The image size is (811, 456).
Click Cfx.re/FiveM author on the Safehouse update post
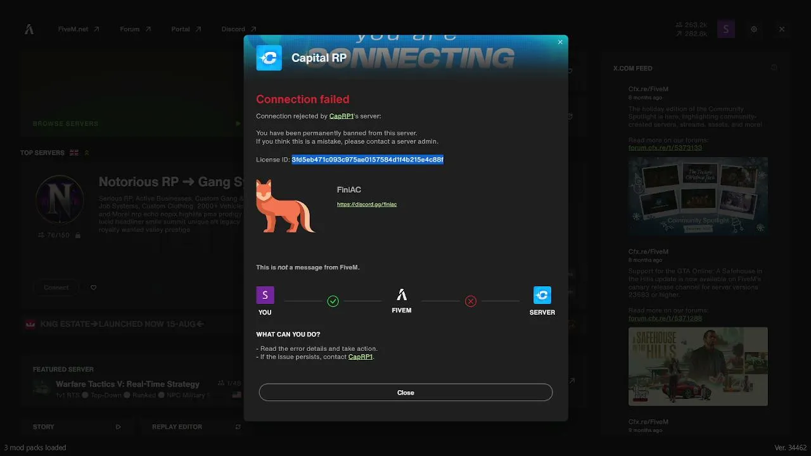pyautogui.click(x=648, y=251)
